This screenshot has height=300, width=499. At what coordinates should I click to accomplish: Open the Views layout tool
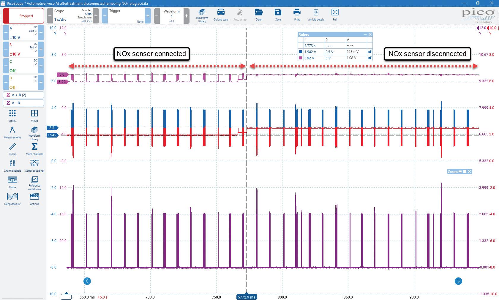(34, 116)
